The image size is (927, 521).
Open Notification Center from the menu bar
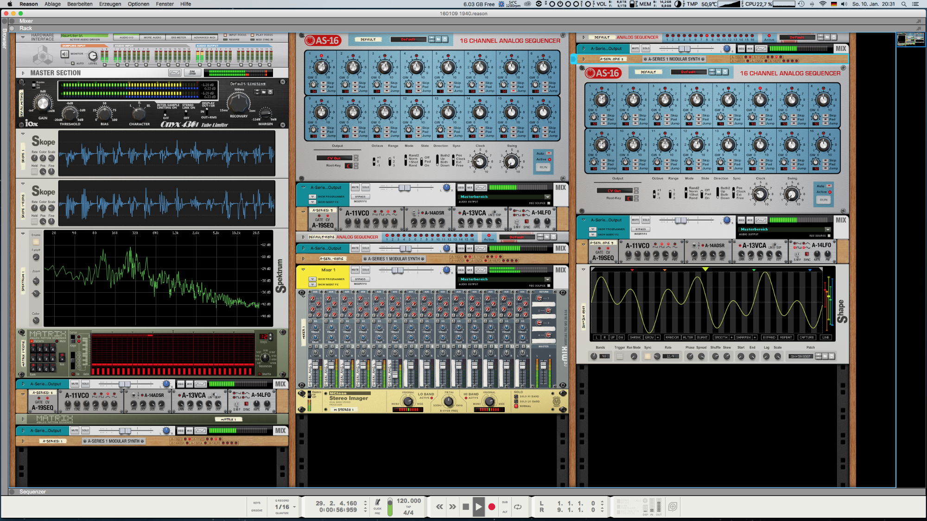[915, 4]
